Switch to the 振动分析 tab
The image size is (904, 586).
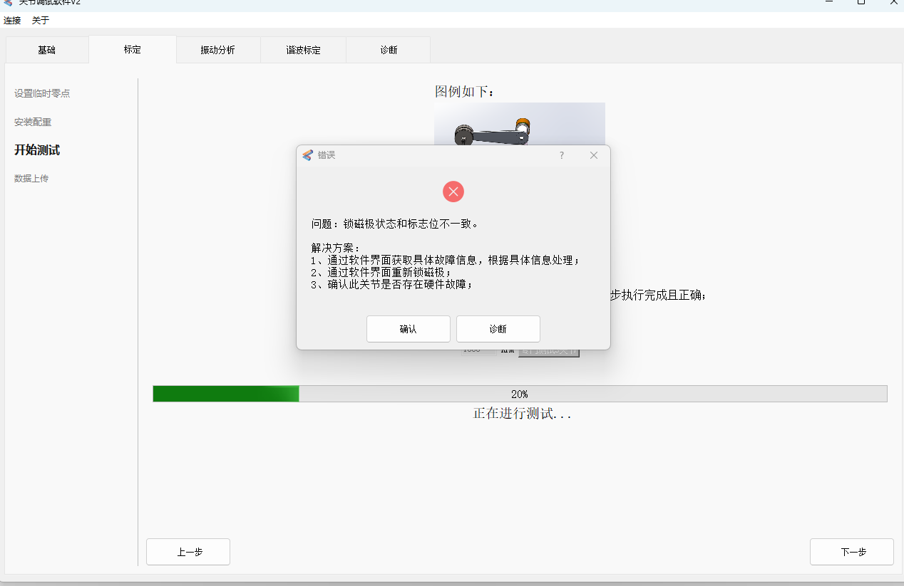[x=218, y=50]
